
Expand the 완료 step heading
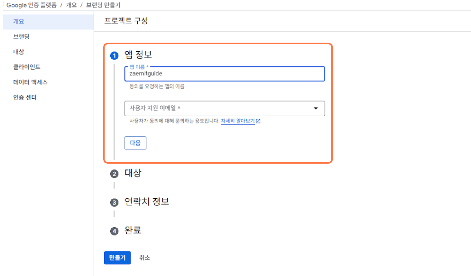coord(133,230)
